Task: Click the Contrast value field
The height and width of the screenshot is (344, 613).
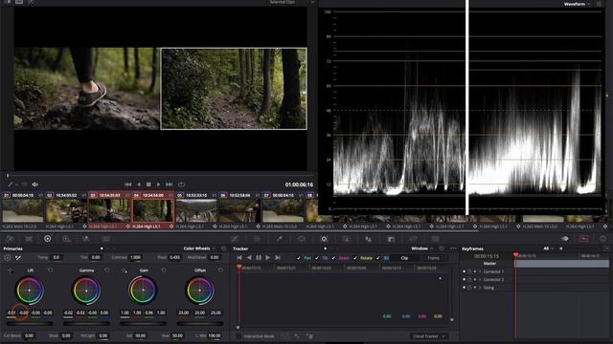Action: (135, 257)
